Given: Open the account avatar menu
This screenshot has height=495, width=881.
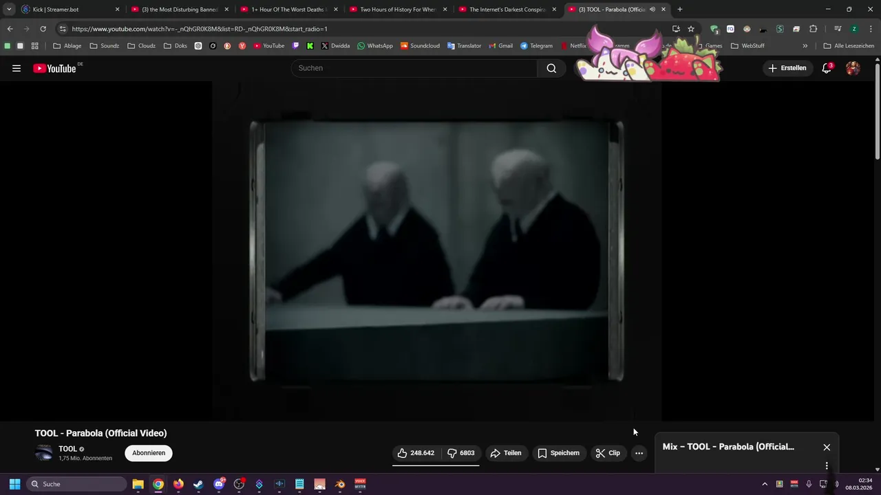Looking at the screenshot, I should coord(853,68).
